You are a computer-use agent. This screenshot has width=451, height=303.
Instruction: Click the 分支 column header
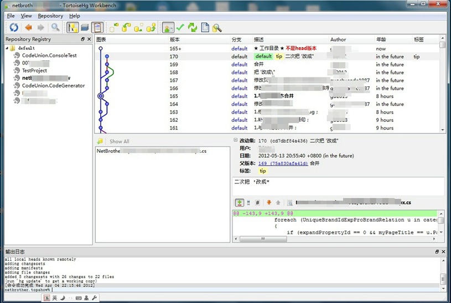point(241,39)
